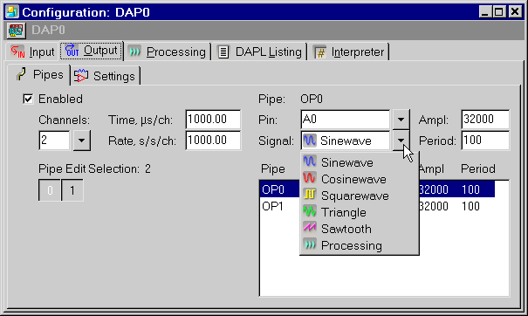Click the Period input field
528x316 pixels.
(x=485, y=141)
